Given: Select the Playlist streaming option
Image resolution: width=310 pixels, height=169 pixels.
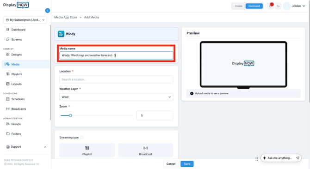Looking at the screenshot, I should 87,151.
